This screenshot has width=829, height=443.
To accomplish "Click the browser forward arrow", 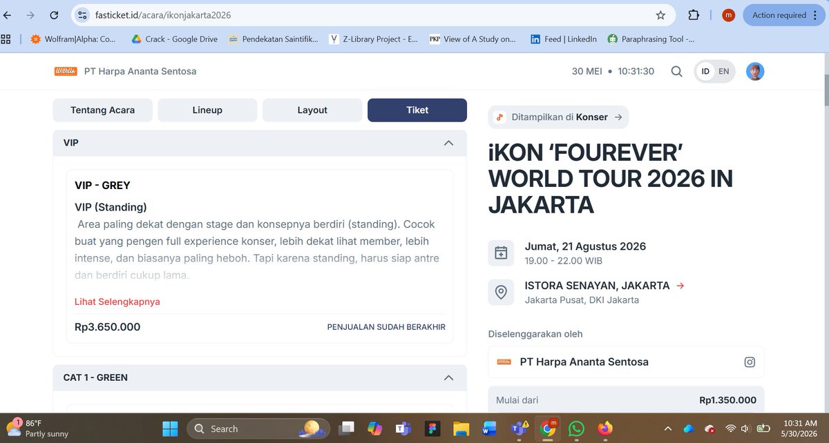I will click(30, 14).
